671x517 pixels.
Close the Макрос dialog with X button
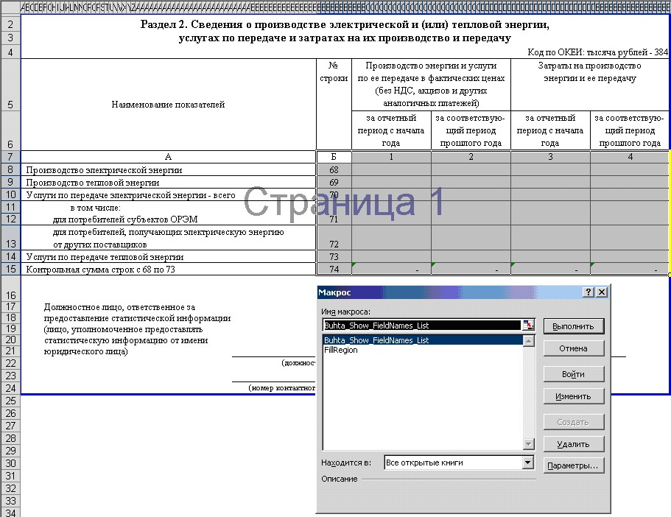click(601, 292)
